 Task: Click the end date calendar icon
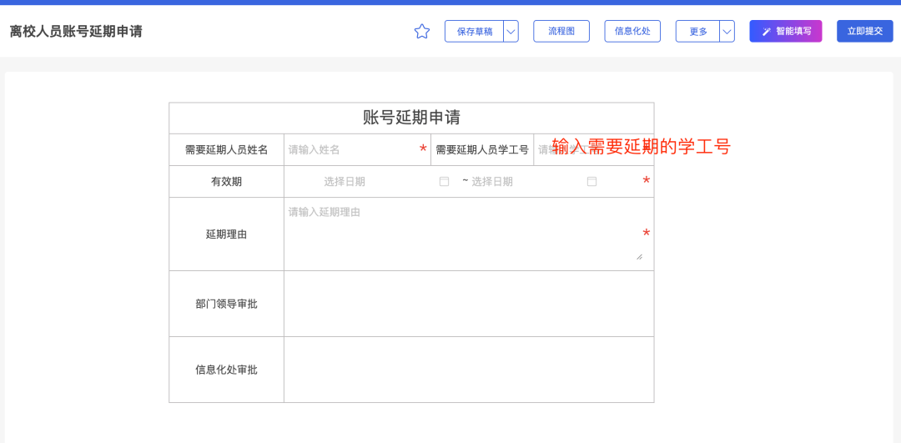591,182
